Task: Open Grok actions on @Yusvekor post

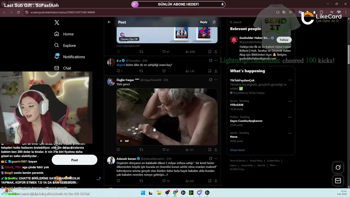Action: tap(211, 60)
